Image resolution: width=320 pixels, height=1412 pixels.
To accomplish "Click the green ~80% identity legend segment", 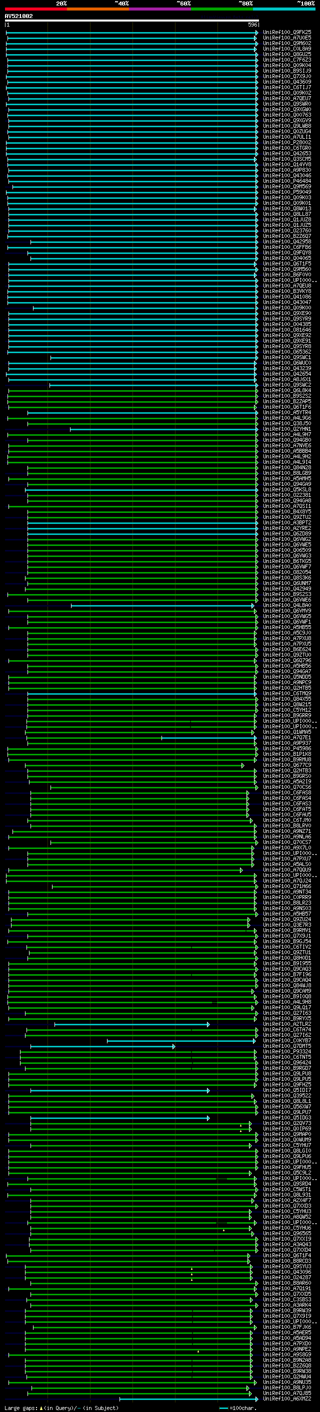I will (222, 9).
